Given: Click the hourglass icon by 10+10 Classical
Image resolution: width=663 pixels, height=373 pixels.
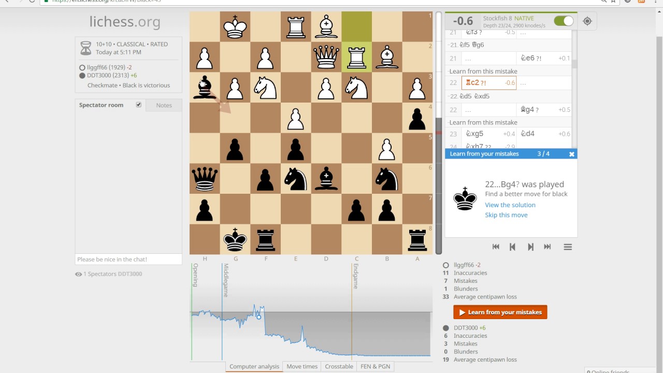Looking at the screenshot, I should coord(85,48).
